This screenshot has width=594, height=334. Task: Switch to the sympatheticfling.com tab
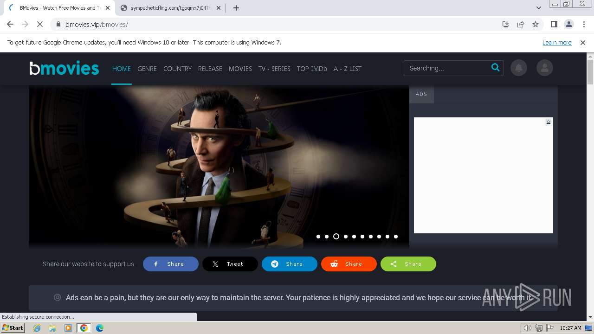171,8
